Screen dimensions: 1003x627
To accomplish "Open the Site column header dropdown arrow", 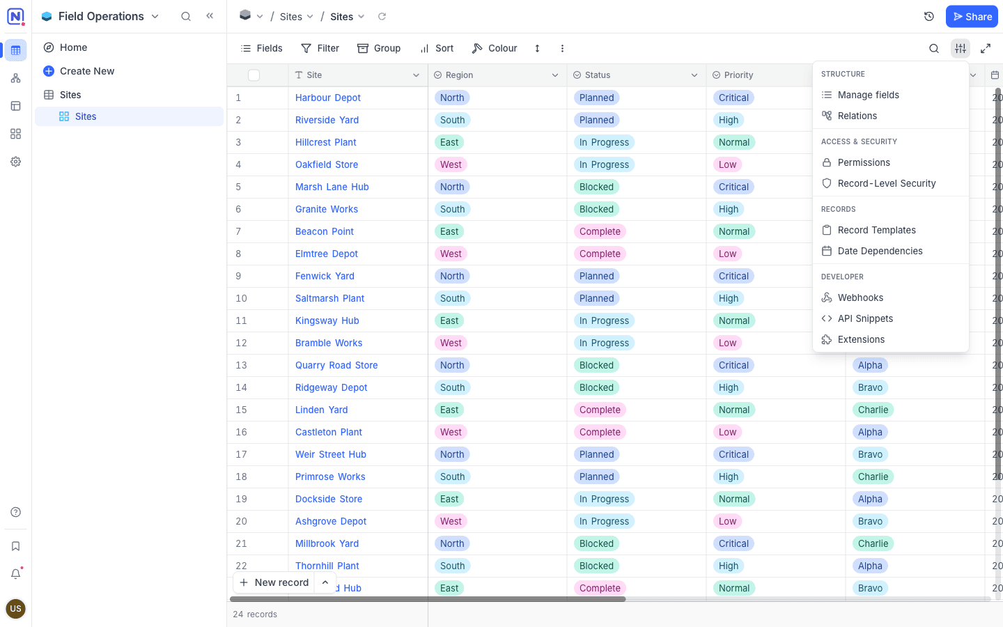I will 416,75.
